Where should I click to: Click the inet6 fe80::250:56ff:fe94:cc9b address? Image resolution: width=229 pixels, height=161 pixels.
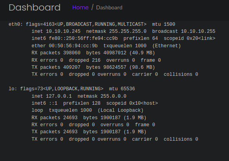point(75,38)
